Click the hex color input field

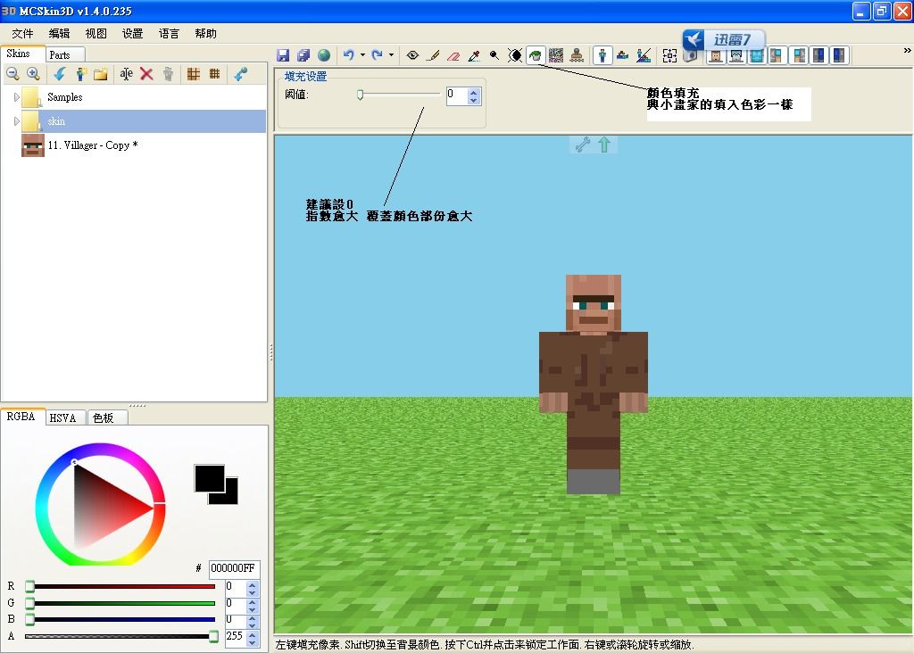click(x=234, y=568)
